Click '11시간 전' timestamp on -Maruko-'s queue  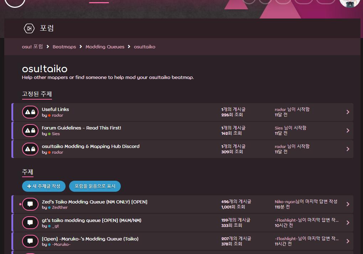[283, 244]
